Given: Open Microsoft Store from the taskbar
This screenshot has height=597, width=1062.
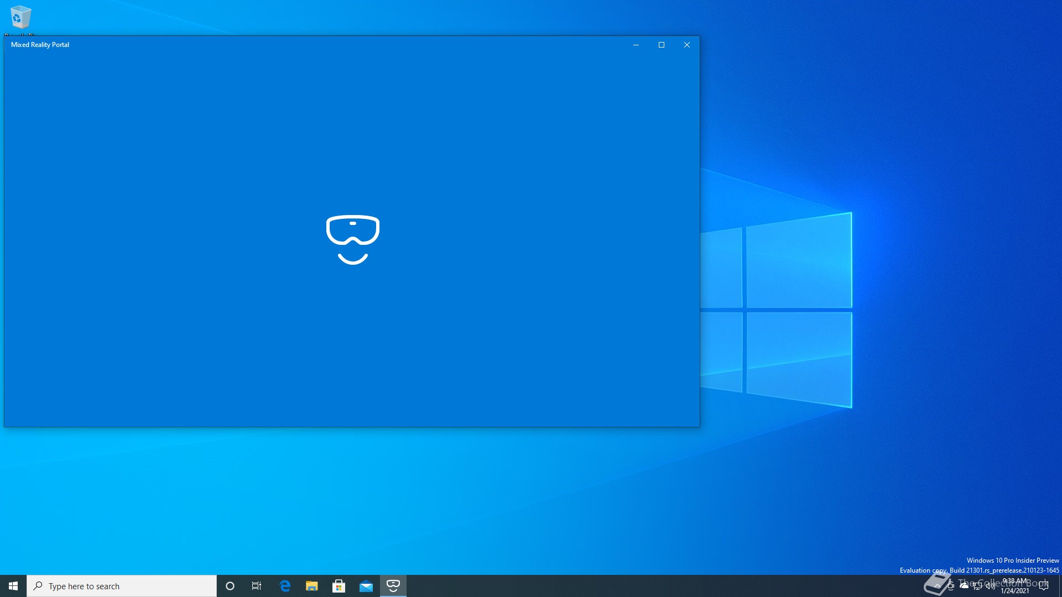Looking at the screenshot, I should (339, 586).
